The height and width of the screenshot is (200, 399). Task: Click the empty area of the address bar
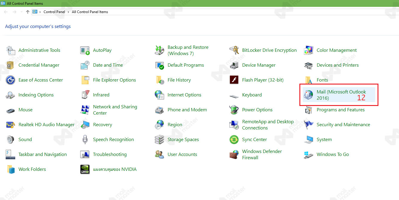tap(239, 12)
